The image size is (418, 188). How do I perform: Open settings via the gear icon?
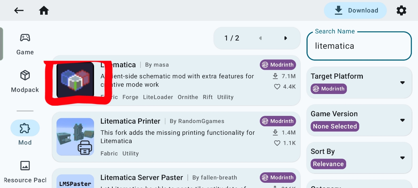click(401, 10)
